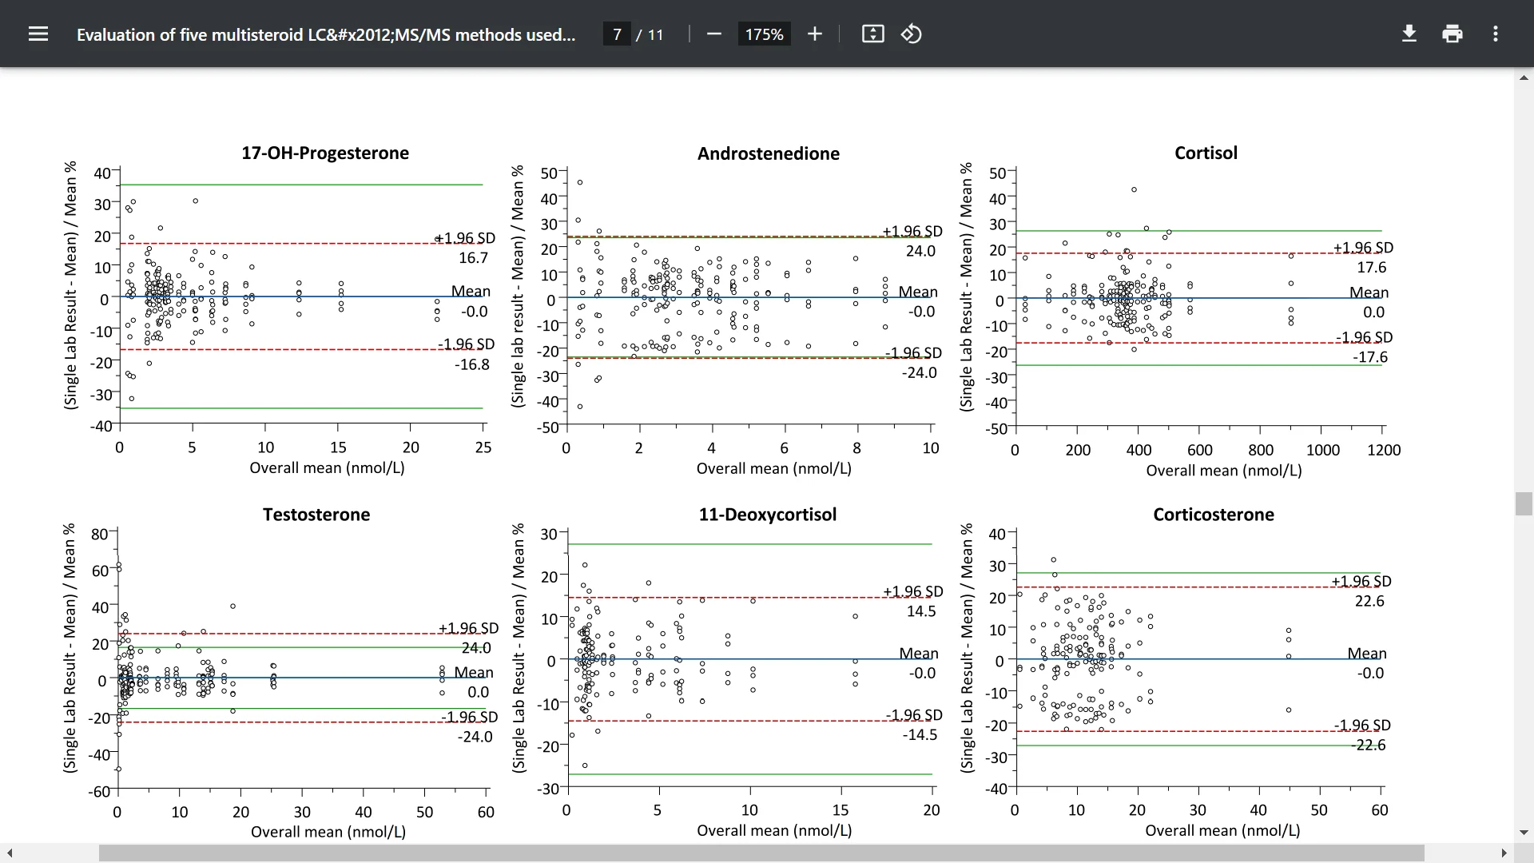Download the PDF file icon
Viewport: 1534px width, 863px height.
click(x=1409, y=34)
